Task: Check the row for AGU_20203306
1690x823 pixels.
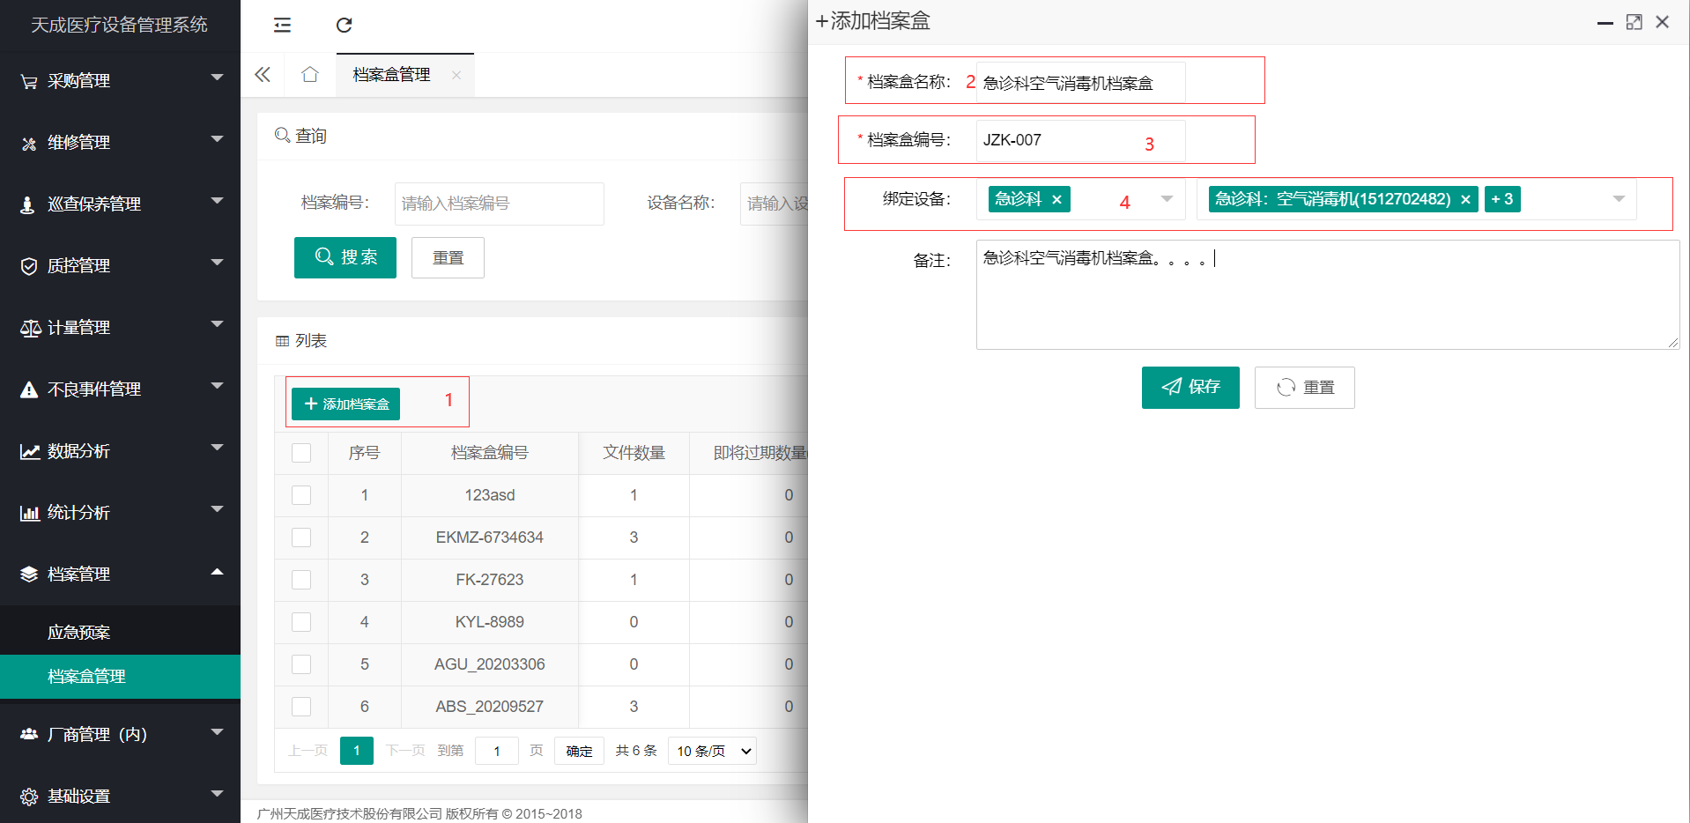Action: tap(301, 664)
